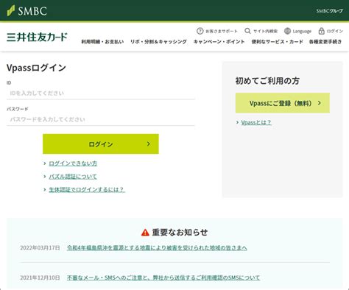Focus the パスワード input field

tap(101, 119)
